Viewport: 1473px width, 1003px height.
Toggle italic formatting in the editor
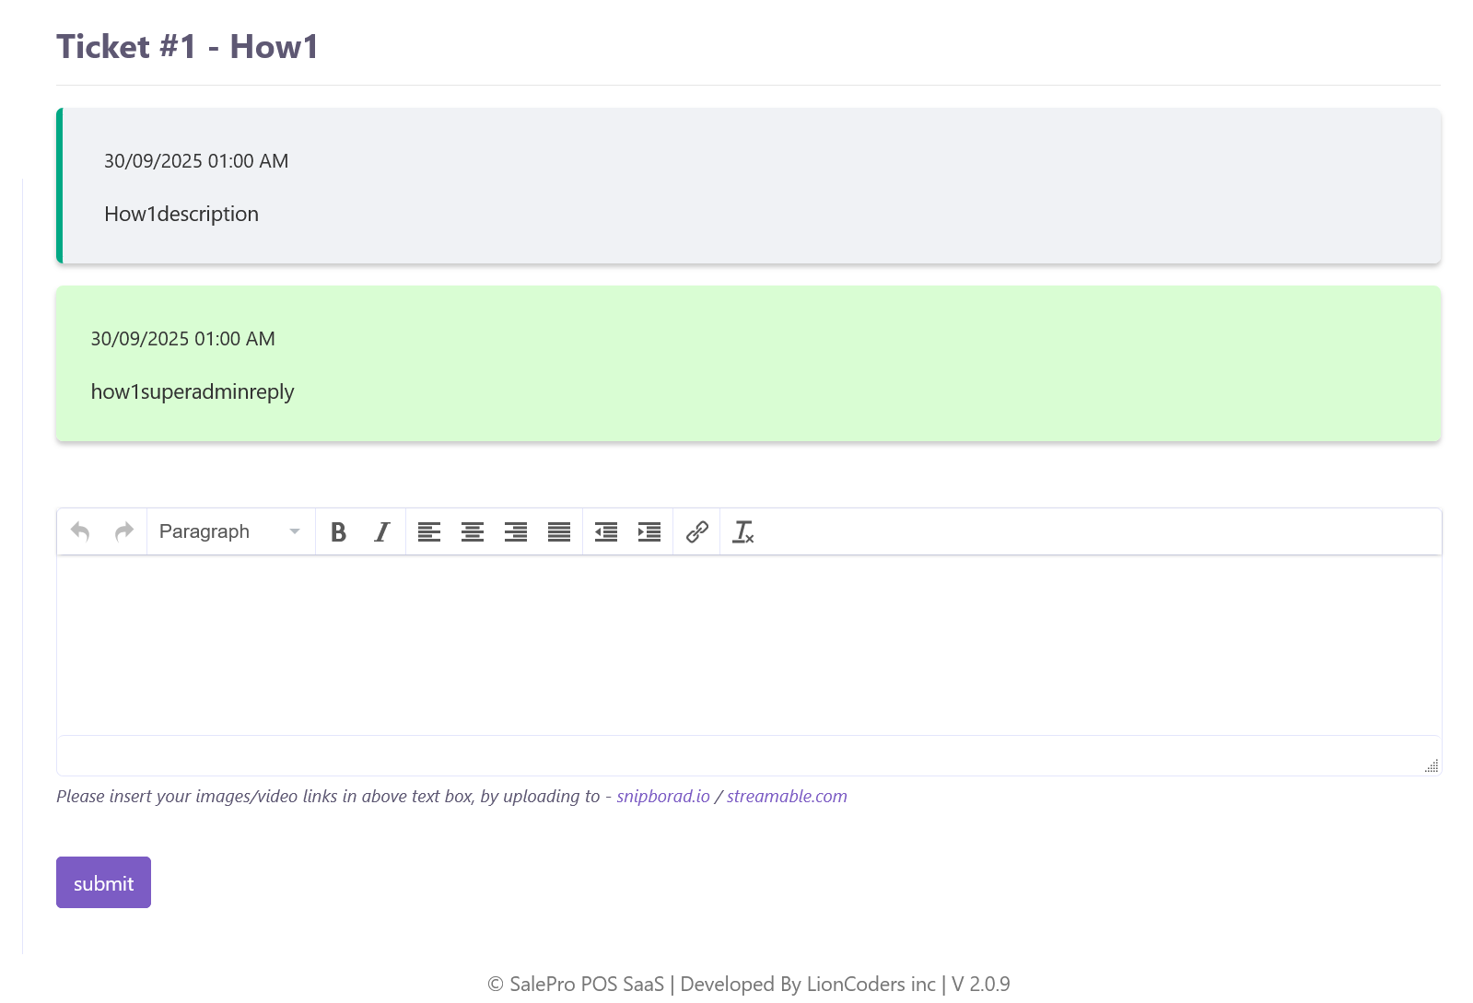click(382, 531)
